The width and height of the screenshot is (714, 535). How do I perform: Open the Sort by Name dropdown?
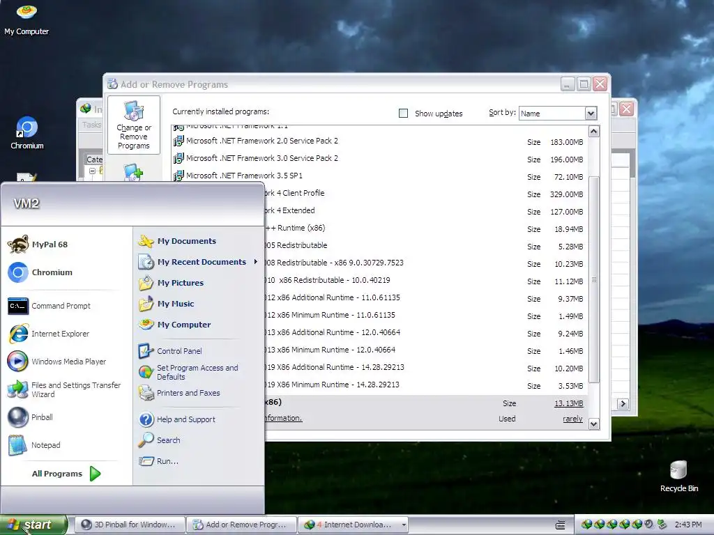[591, 114]
